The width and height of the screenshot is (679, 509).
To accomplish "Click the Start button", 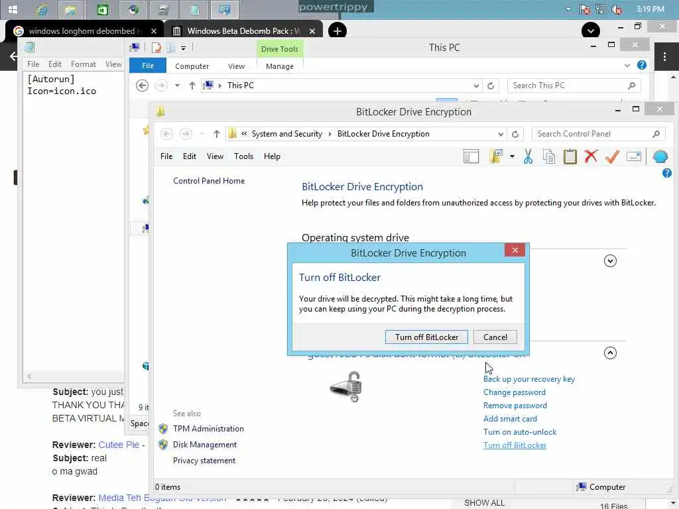I will pyautogui.click(x=13, y=9).
